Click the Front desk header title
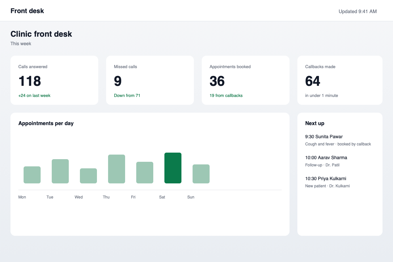The height and width of the screenshot is (262, 393). coord(27,11)
